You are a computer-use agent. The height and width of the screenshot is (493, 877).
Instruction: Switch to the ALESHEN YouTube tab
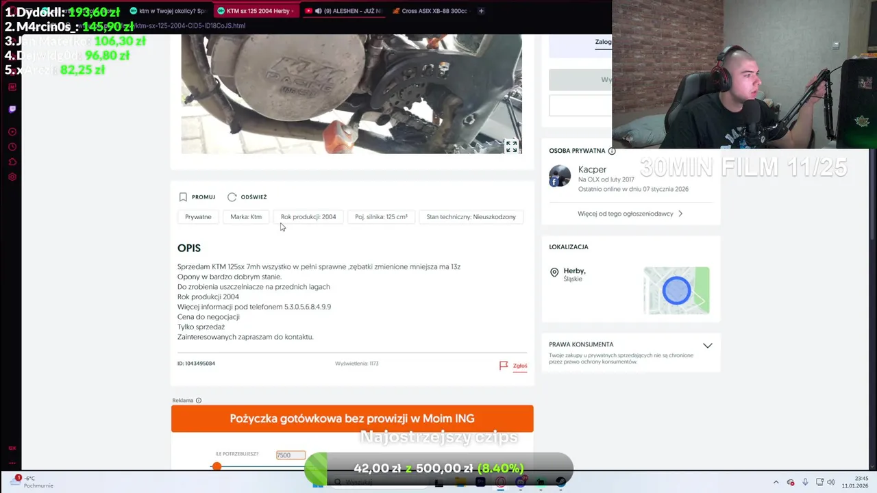click(344, 11)
